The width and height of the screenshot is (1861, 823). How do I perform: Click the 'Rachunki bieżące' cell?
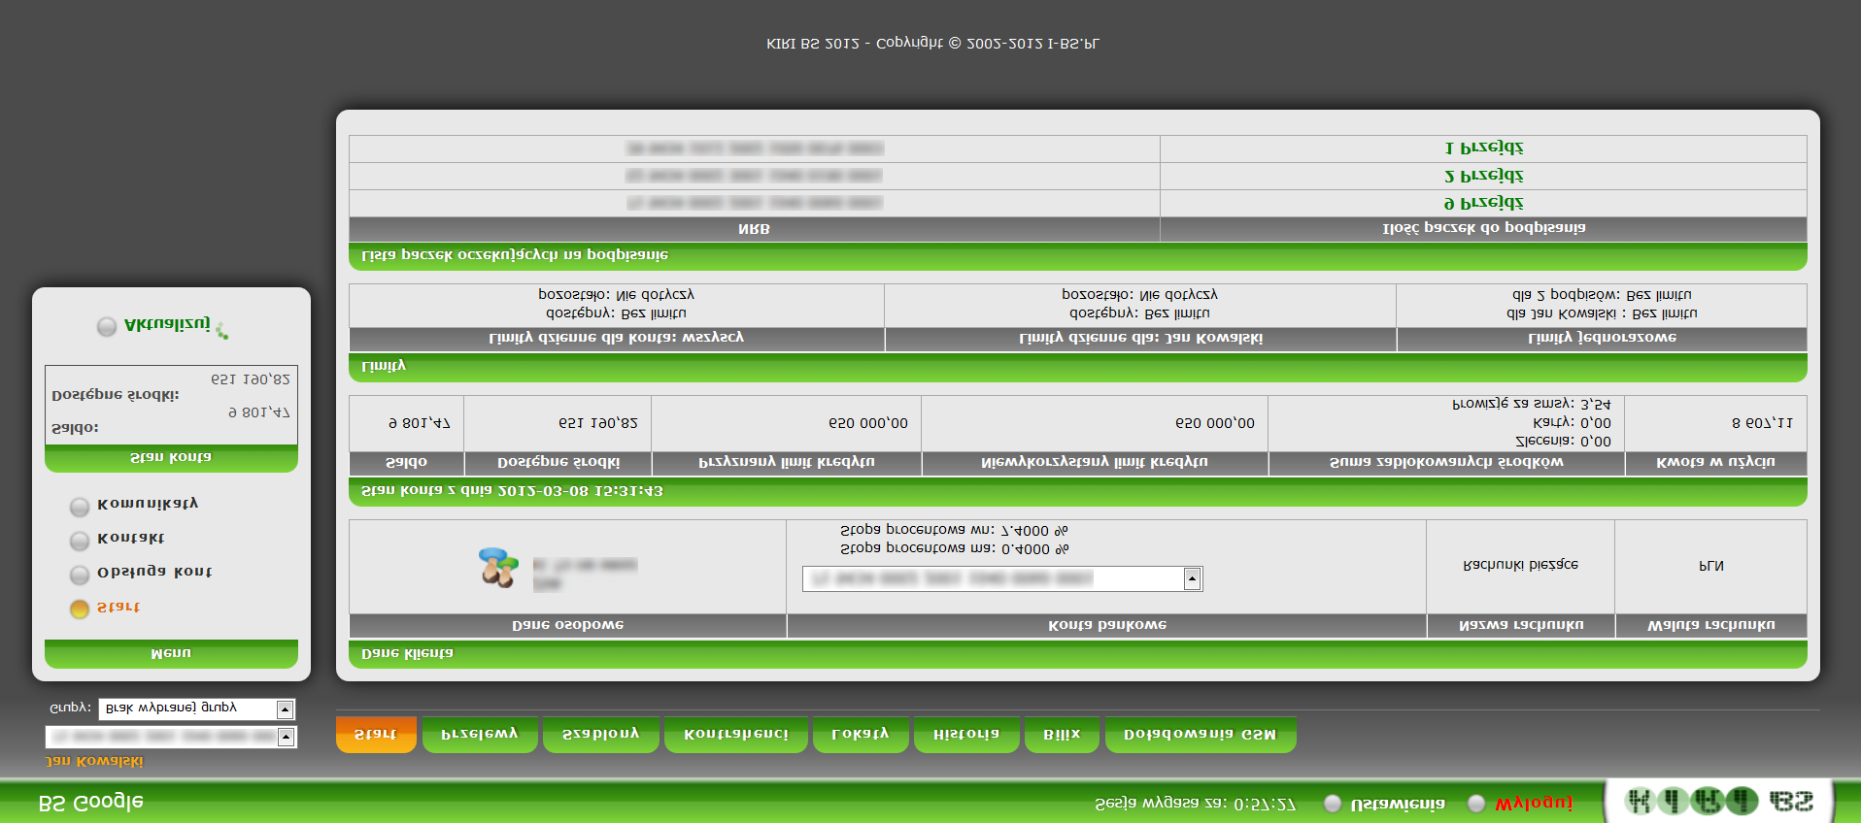(x=1520, y=565)
